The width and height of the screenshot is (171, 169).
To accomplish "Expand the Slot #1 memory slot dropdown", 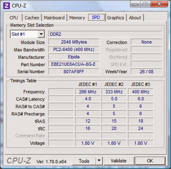I will click(41, 34).
